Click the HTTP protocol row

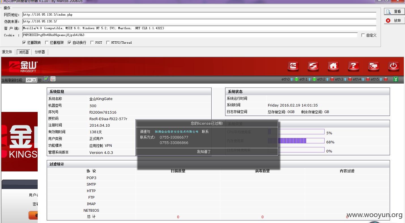[218, 191]
